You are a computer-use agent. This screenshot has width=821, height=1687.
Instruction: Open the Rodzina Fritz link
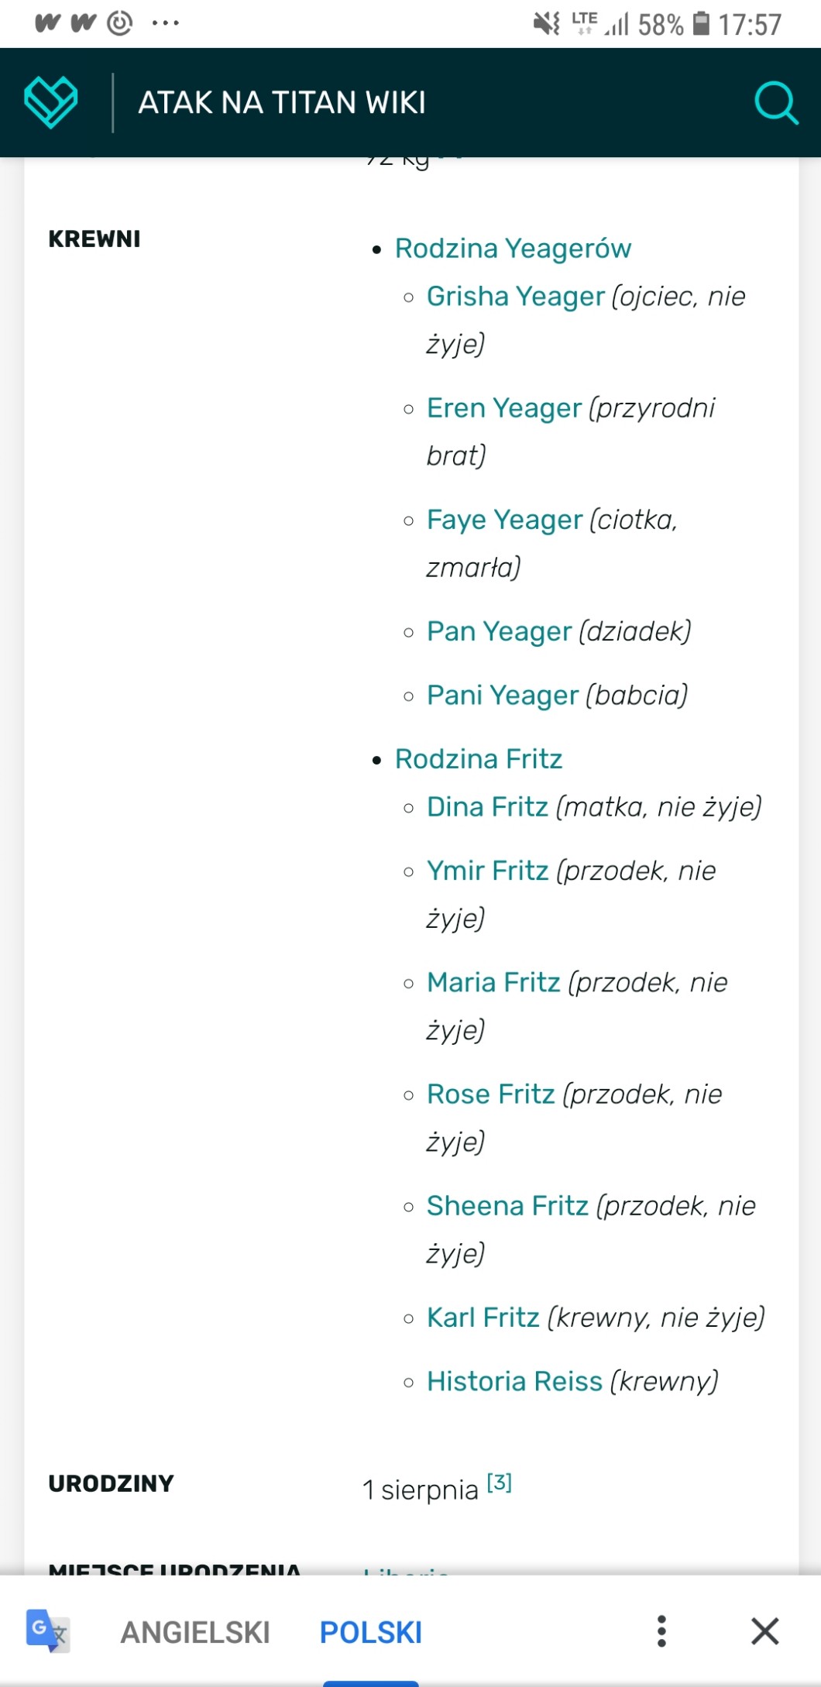(x=479, y=759)
